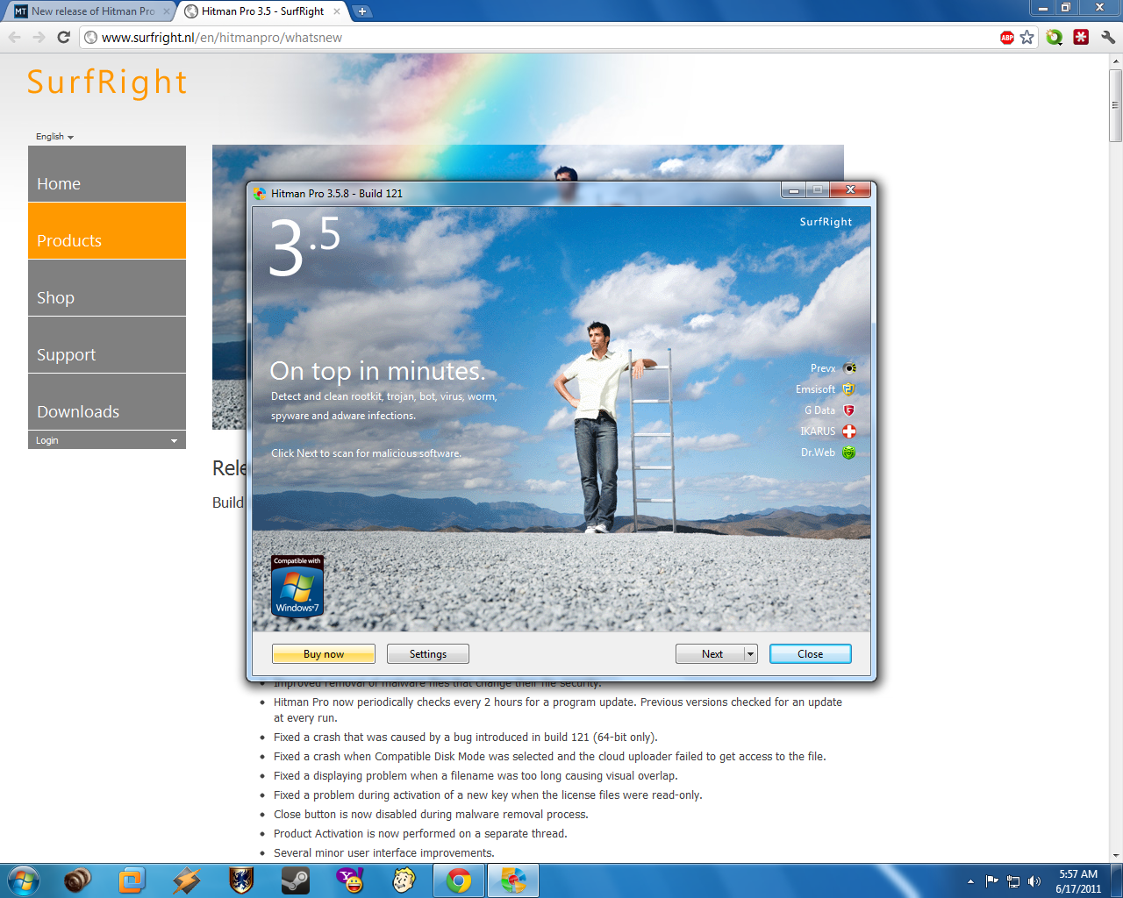Select the Hitman Pro 3.5 - SurfRight tab
The height and width of the screenshot is (898, 1123).
point(262,11)
